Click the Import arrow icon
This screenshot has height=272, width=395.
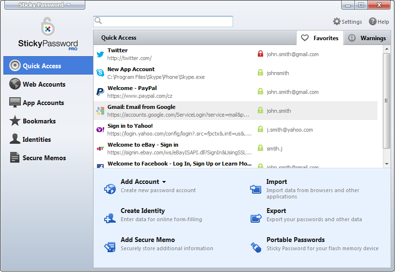click(x=256, y=189)
